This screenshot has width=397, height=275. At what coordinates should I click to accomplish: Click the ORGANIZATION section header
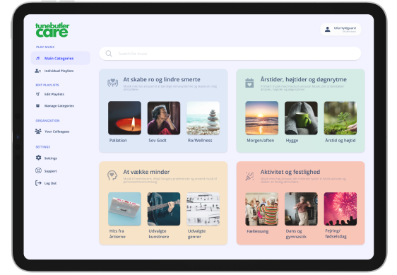click(x=47, y=121)
